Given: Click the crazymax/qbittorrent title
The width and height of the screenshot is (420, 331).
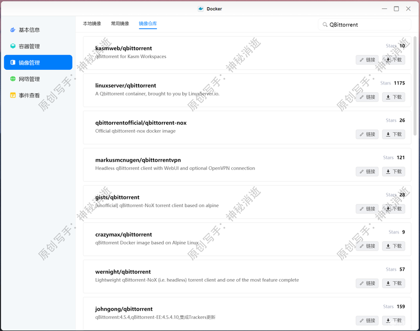Looking at the screenshot, I should pos(123,234).
